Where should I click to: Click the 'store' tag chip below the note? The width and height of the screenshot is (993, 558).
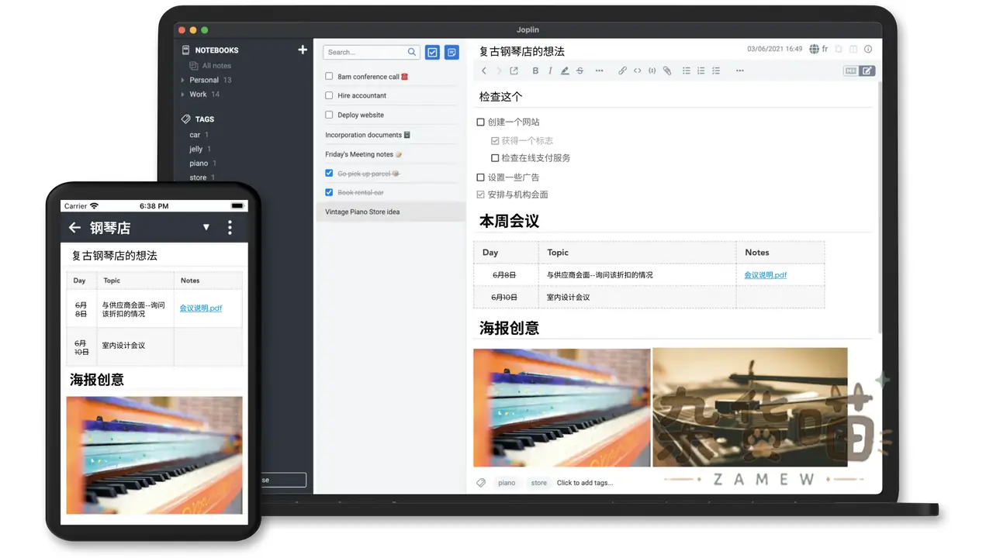(x=539, y=483)
